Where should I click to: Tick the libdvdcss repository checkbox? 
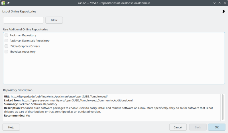pos(6,51)
